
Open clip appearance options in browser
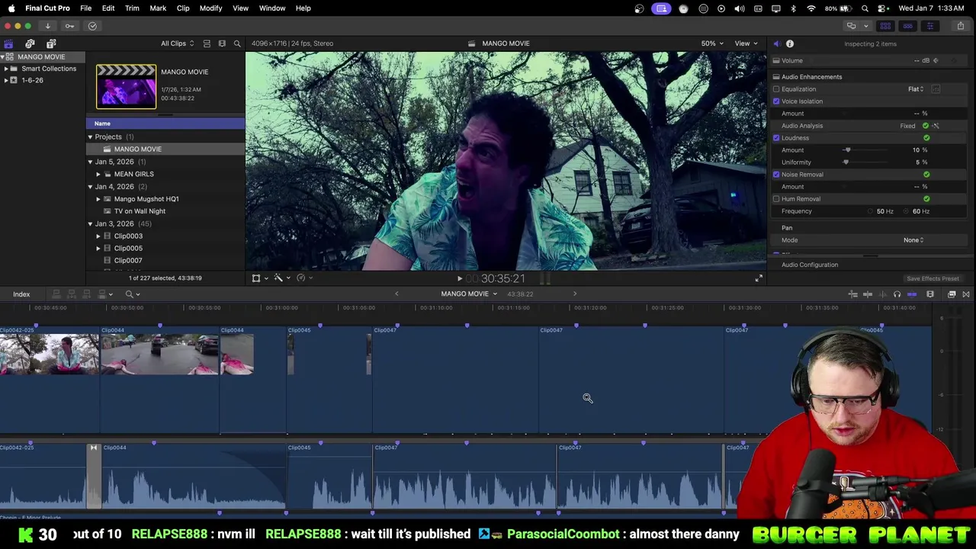tap(222, 43)
